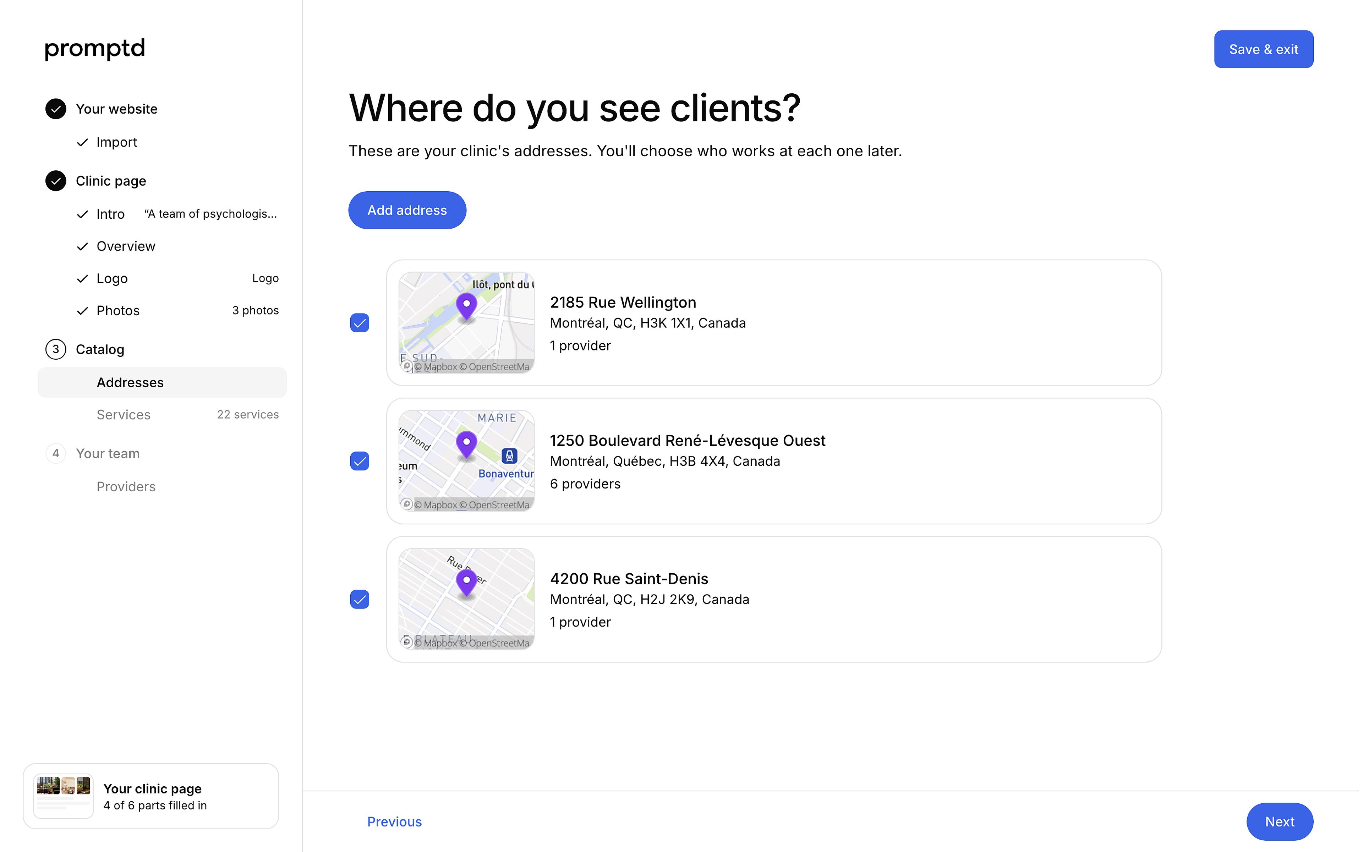1363x852 pixels.
Task: Click the 22 services count label
Action: point(248,415)
